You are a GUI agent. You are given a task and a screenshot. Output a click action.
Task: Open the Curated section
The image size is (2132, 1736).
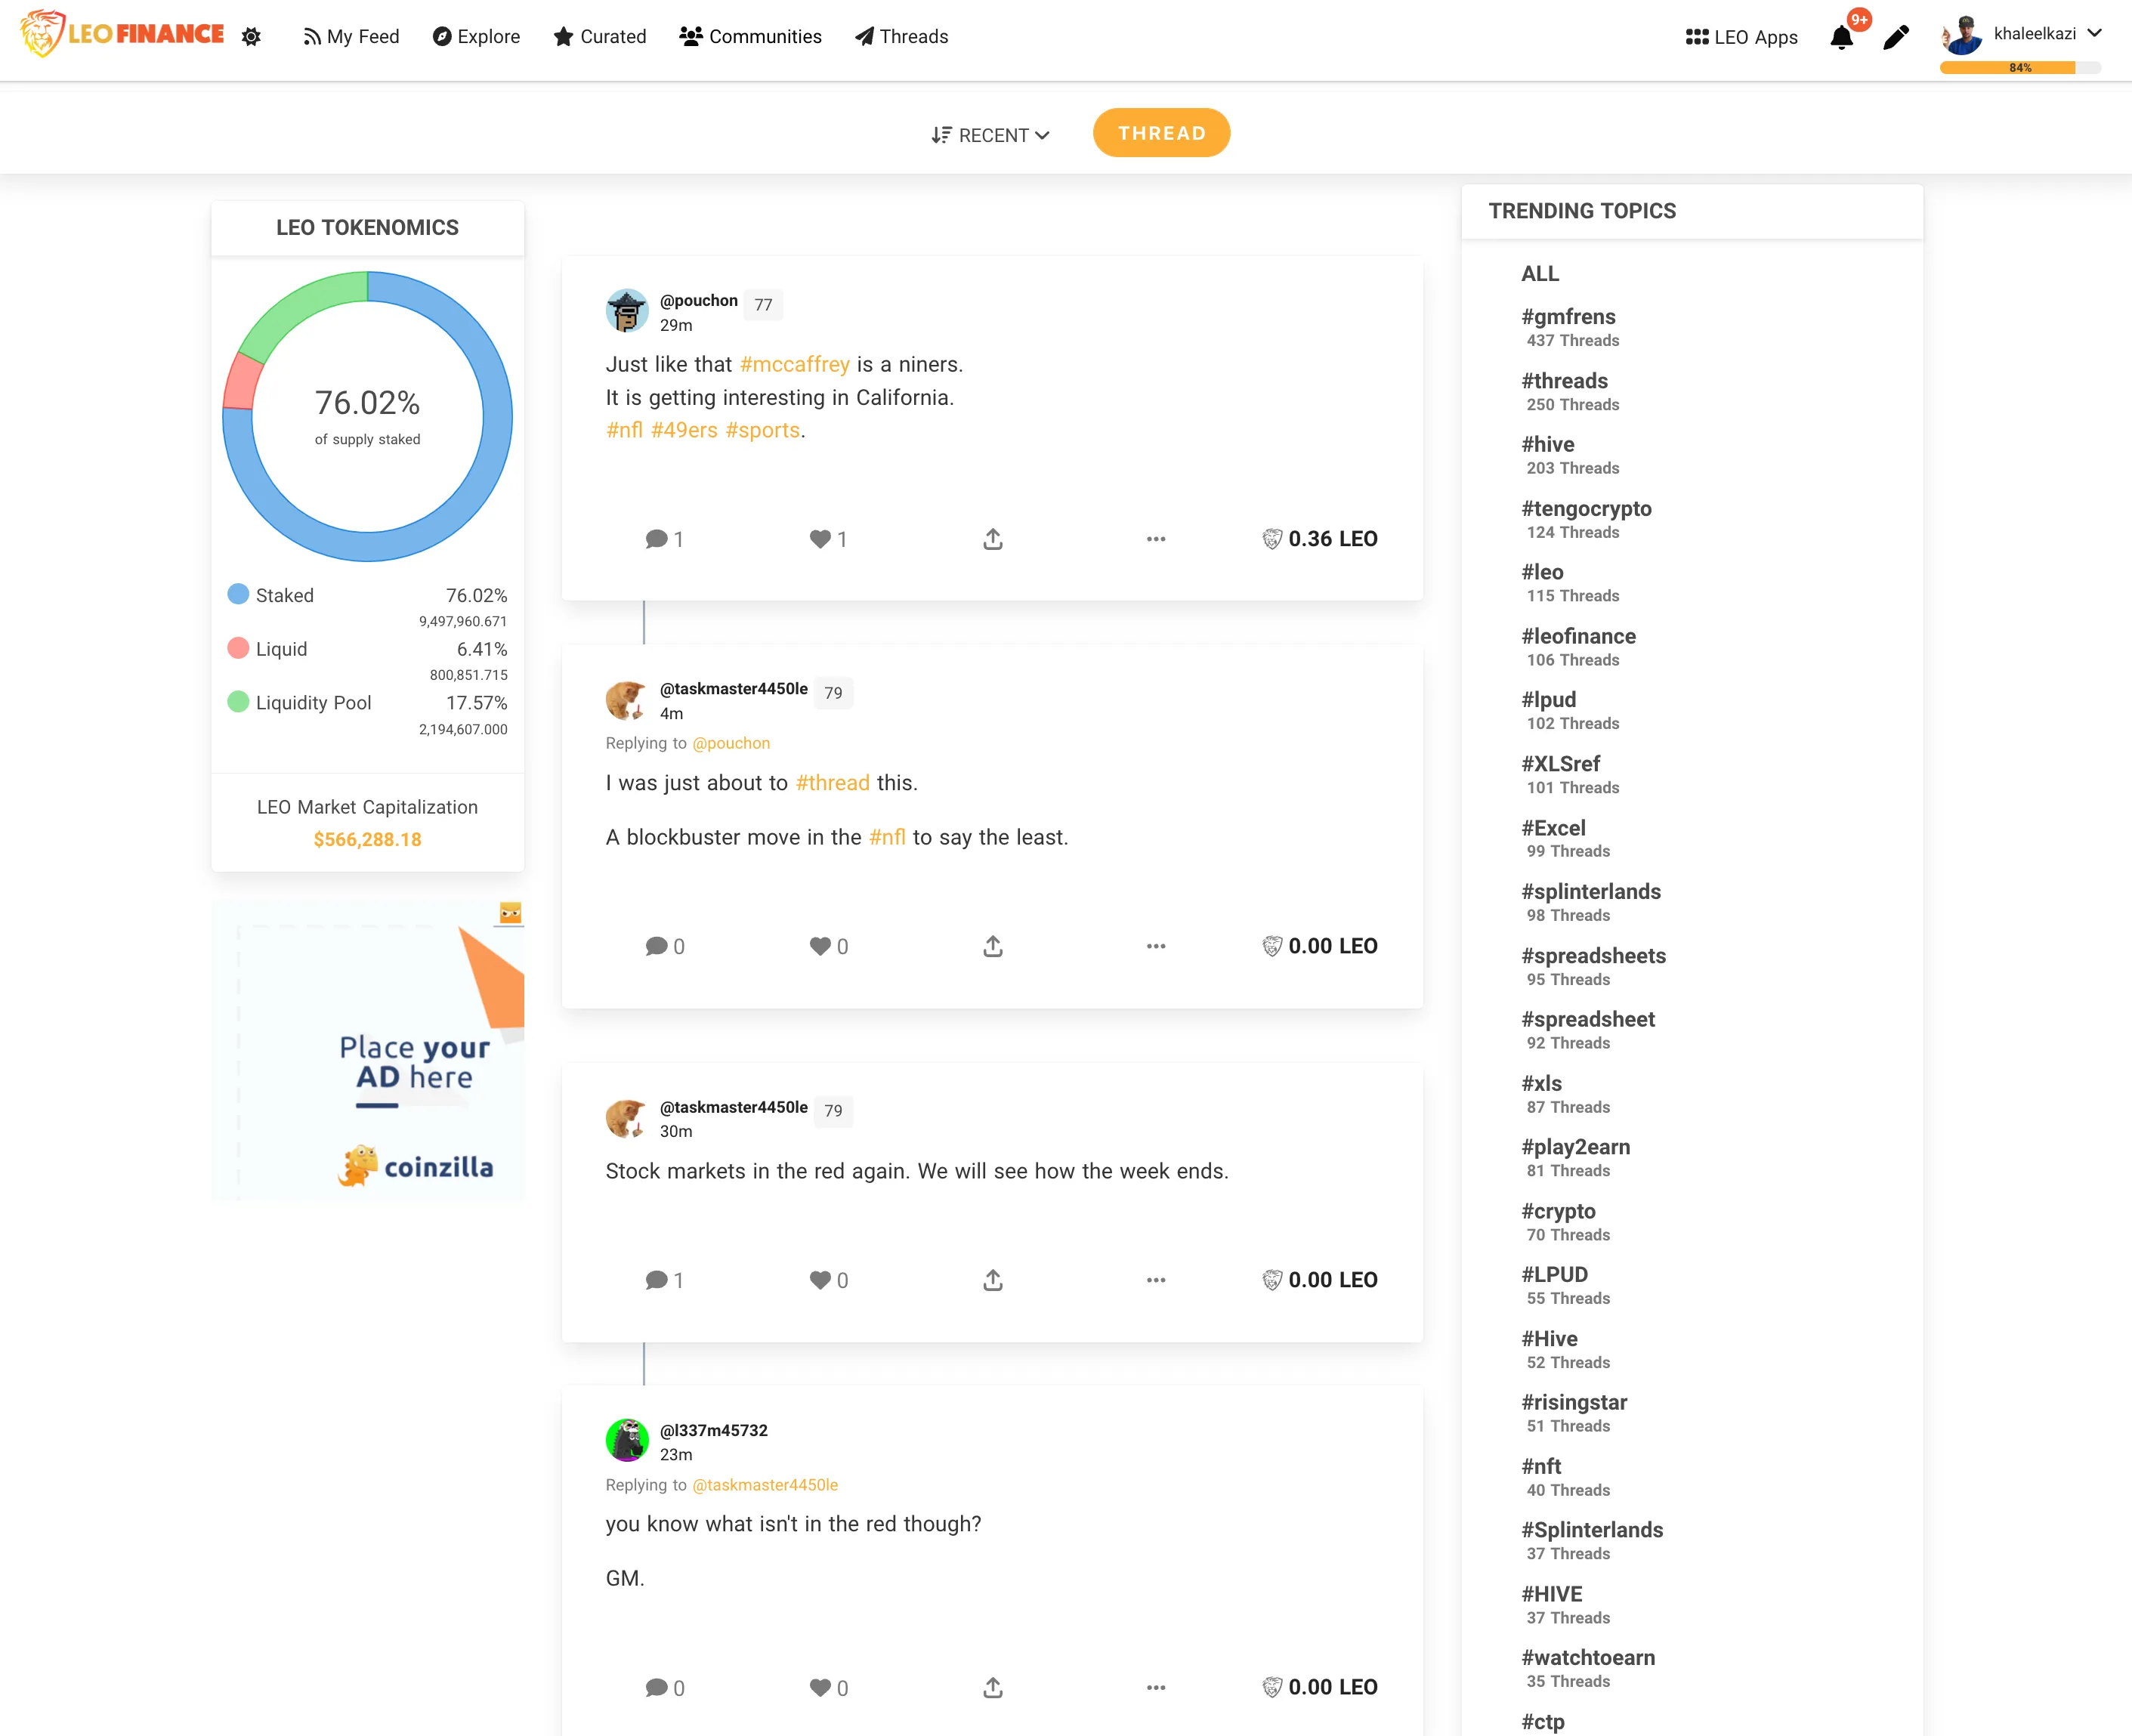(600, 36)
